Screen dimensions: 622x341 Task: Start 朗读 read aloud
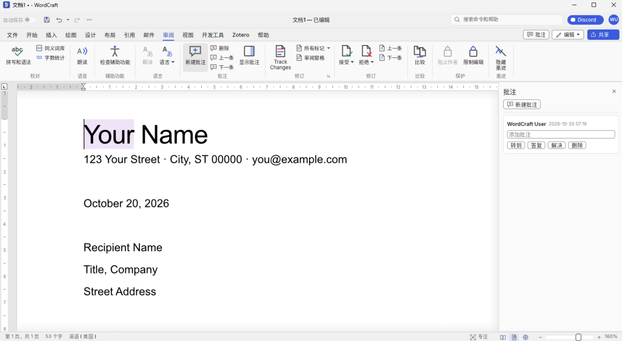click(x=82, y=56)
